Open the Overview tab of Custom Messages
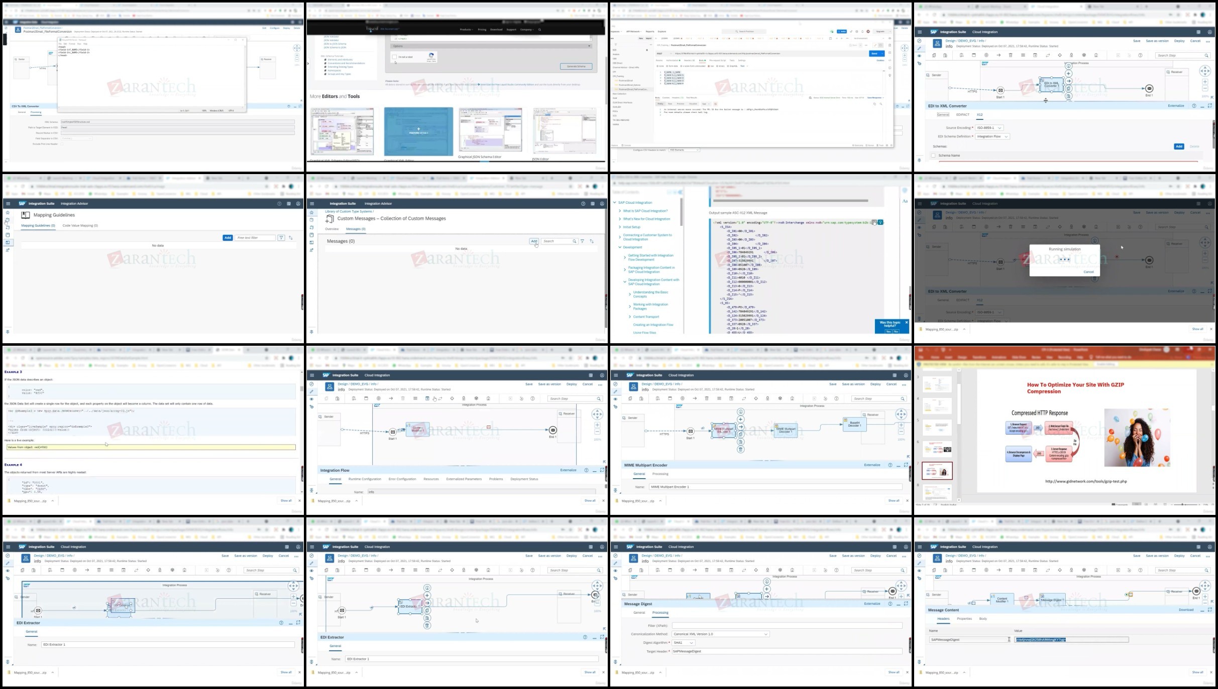Screen dimensions: 1218x689 point(331,229)
